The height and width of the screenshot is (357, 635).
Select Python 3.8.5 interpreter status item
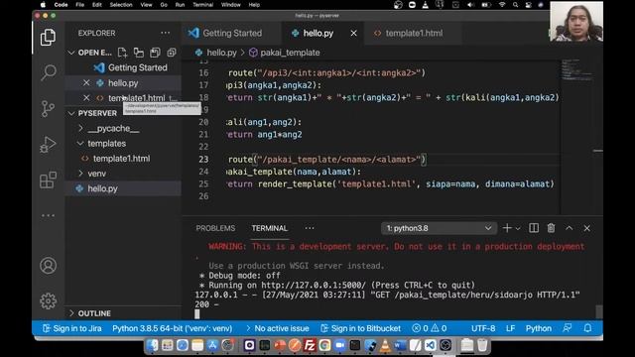pos(172,328)
